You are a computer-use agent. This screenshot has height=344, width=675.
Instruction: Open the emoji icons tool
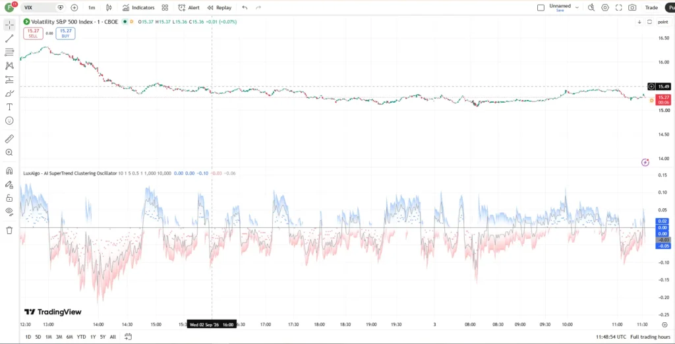(9, 121)
